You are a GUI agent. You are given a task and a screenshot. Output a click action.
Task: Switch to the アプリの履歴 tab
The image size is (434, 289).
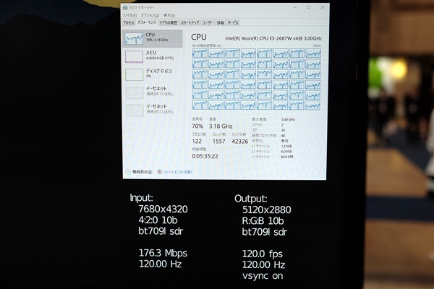(168, 23)
